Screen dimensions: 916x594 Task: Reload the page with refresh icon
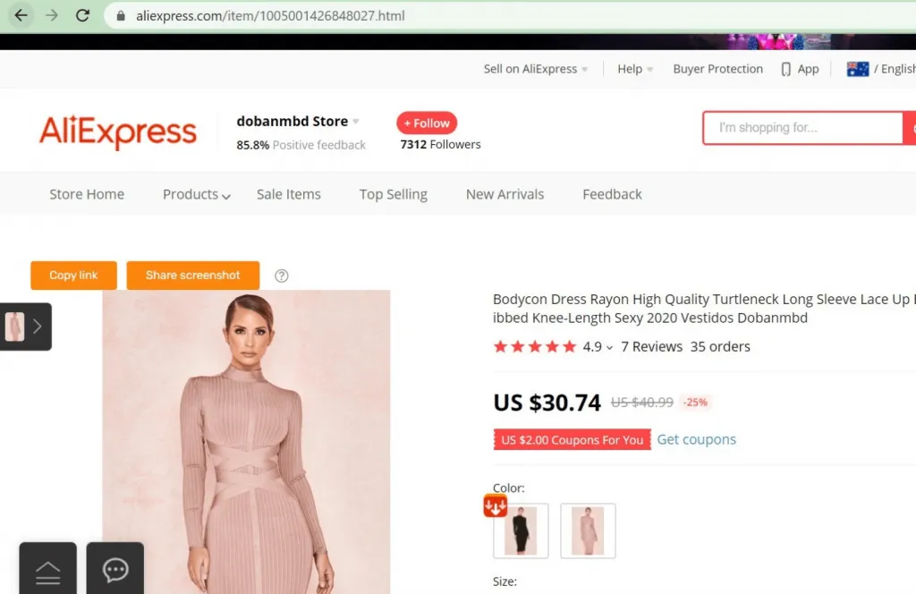tap(82, 16)
